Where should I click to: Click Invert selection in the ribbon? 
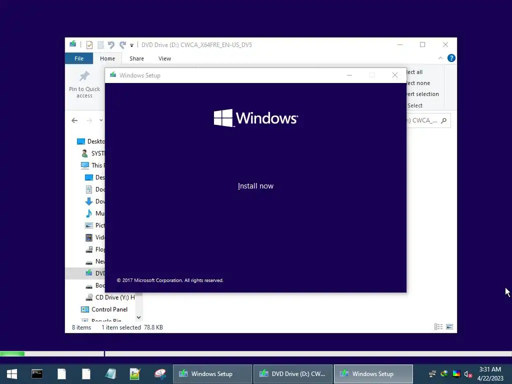click(x=423, y=94)
